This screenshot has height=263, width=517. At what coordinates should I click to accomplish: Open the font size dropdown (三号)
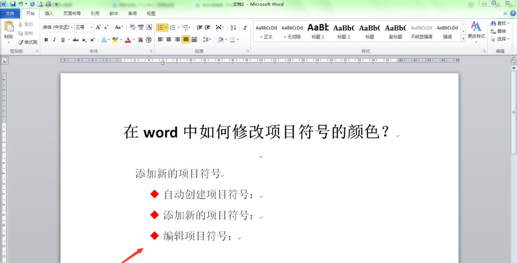coord(92,27)
